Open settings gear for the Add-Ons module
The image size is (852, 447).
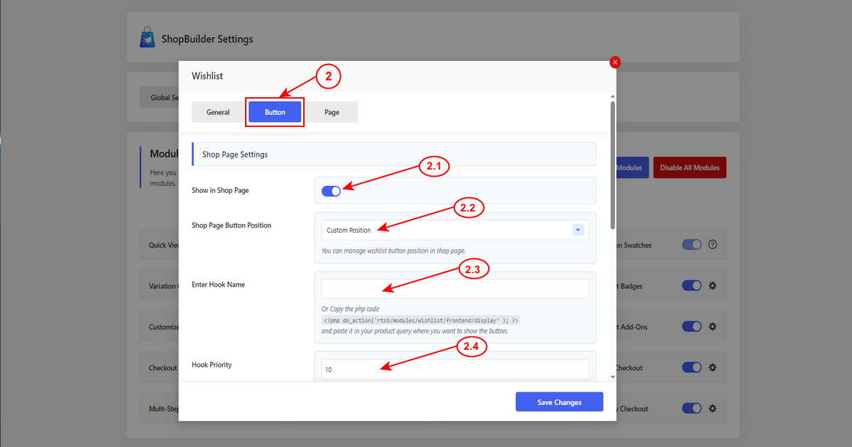713,326
